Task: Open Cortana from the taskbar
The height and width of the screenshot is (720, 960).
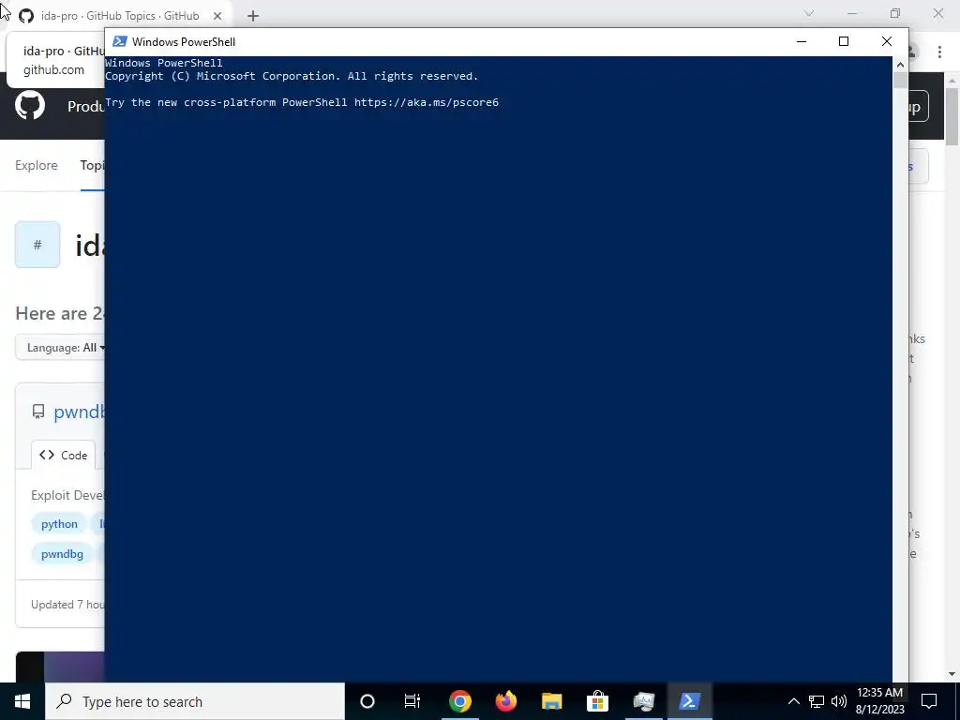Action: click(x=367, y=701)
